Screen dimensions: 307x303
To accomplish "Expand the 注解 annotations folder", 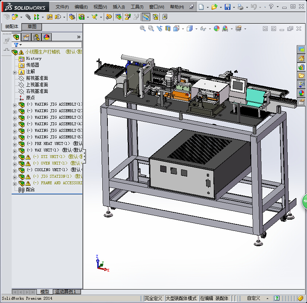I will [15, 72].
